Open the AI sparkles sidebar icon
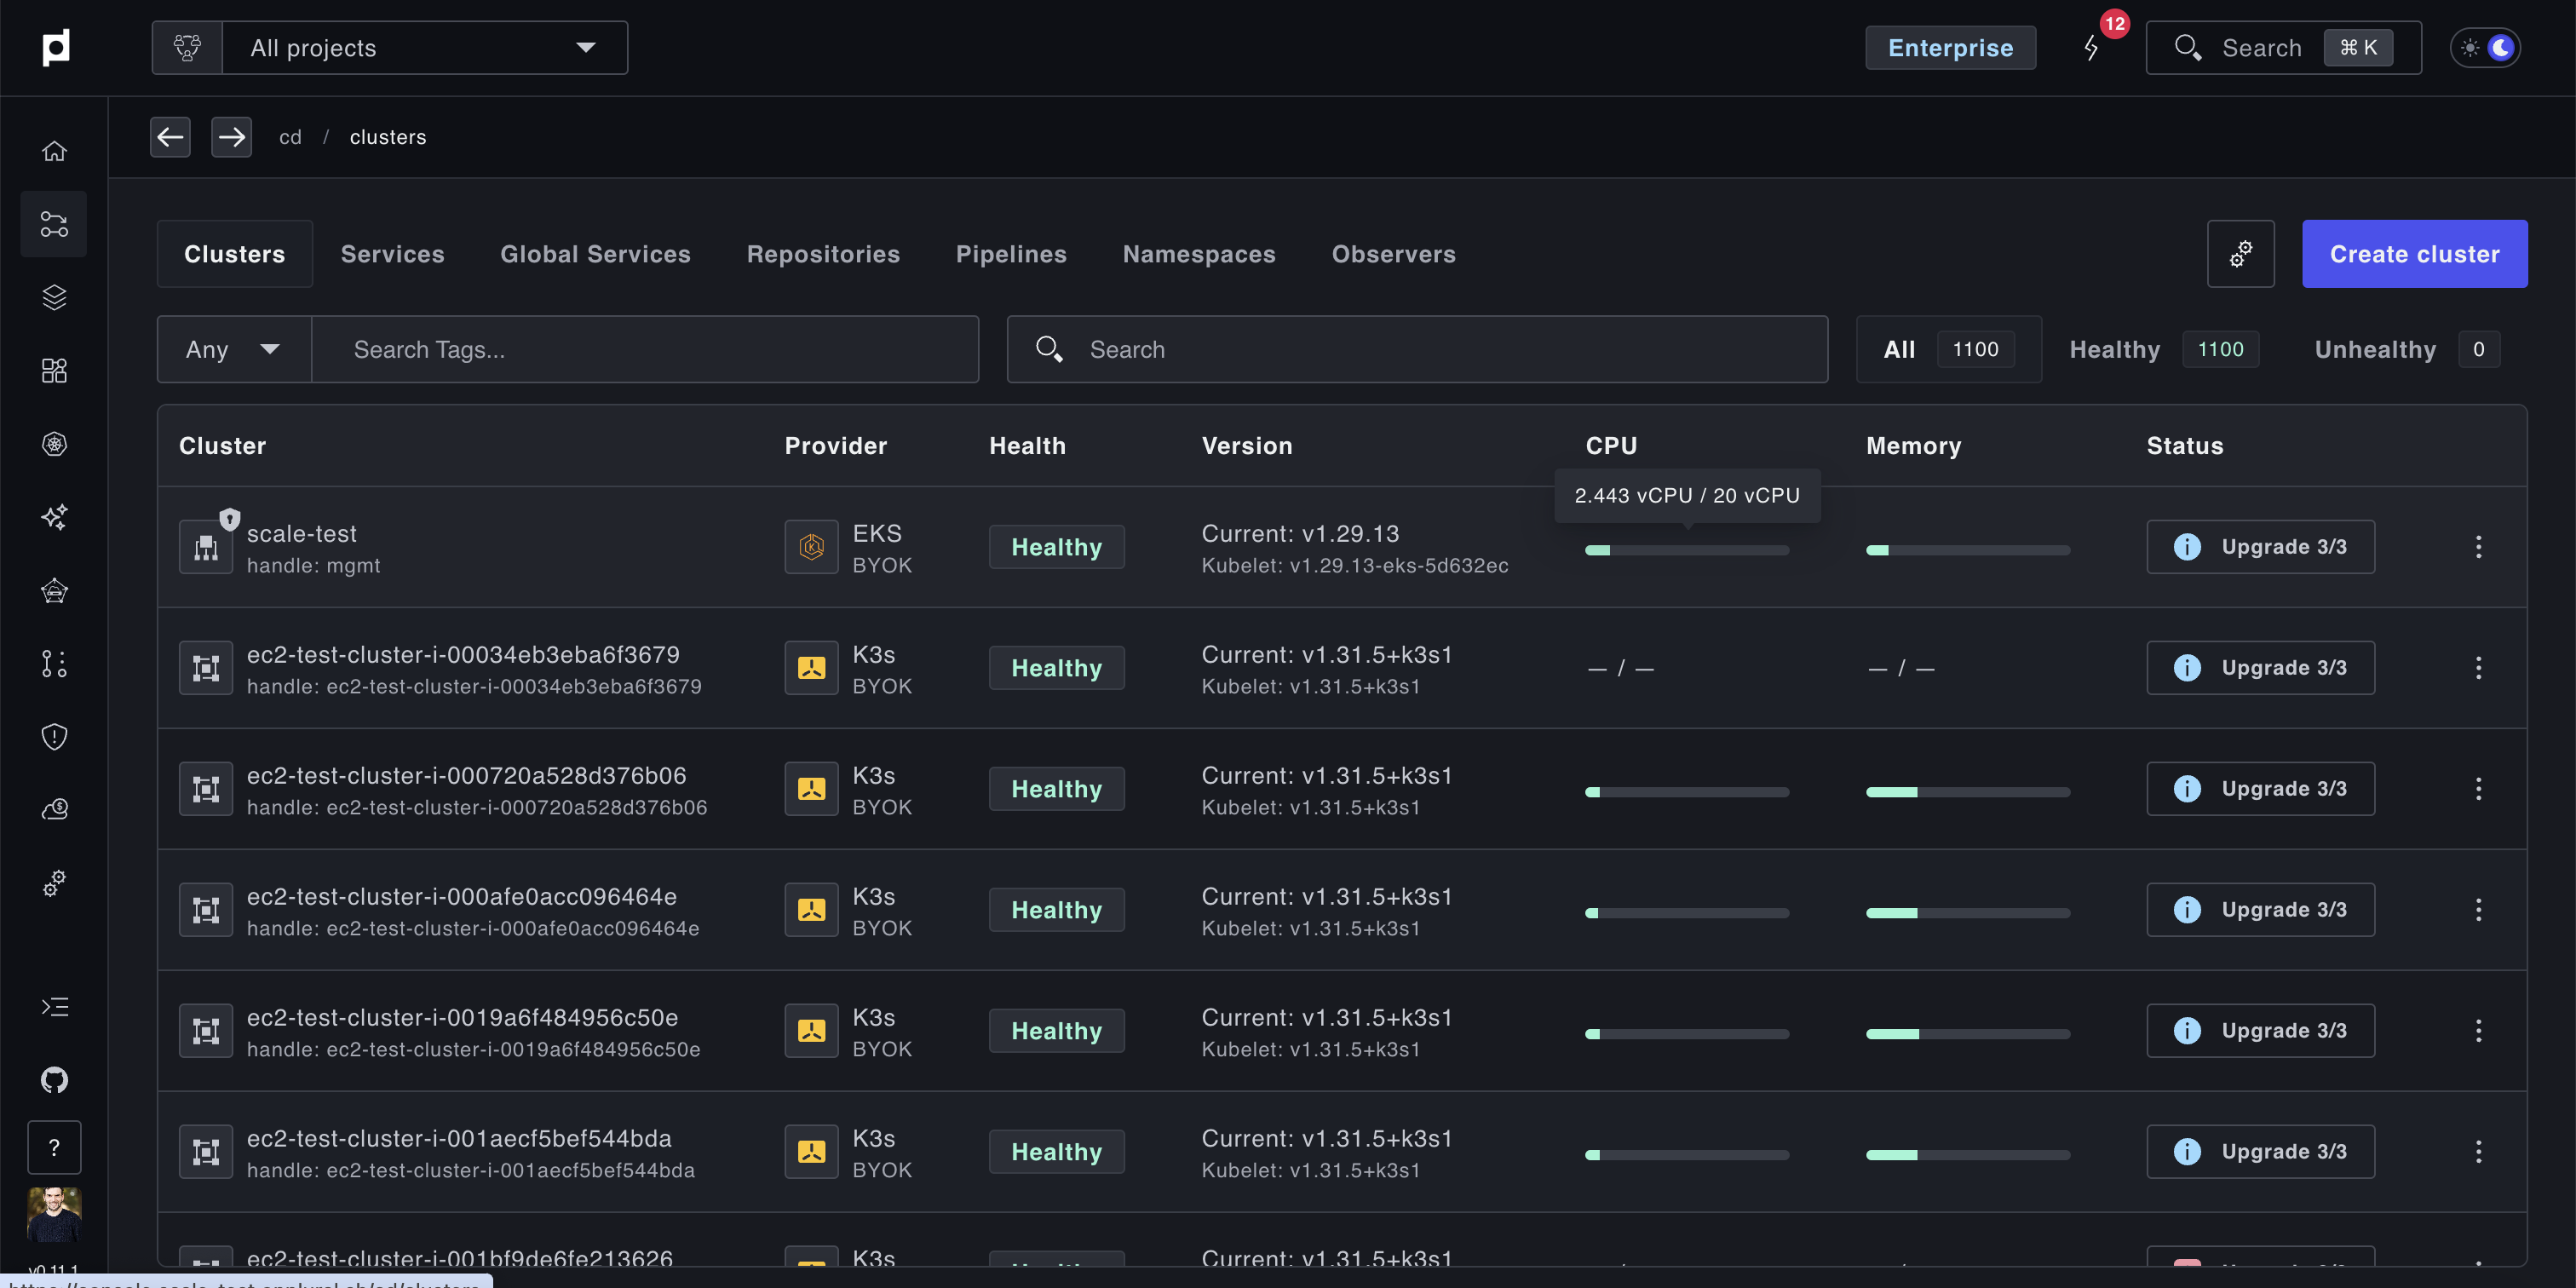 coord(54,517)
